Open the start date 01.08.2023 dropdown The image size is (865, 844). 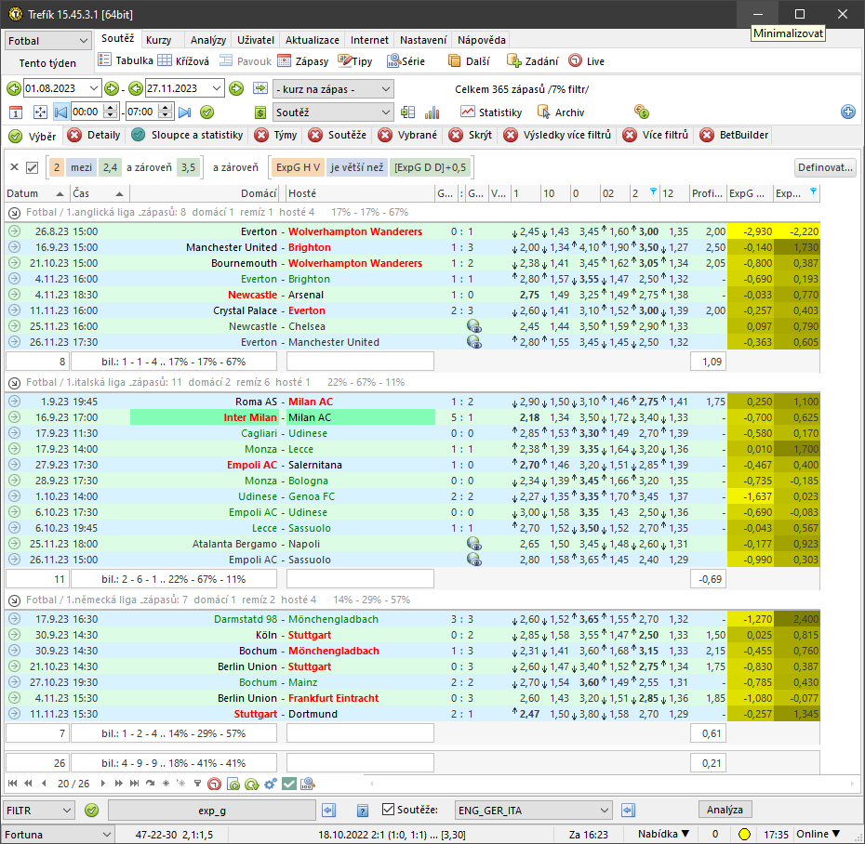tap(94, 88)
